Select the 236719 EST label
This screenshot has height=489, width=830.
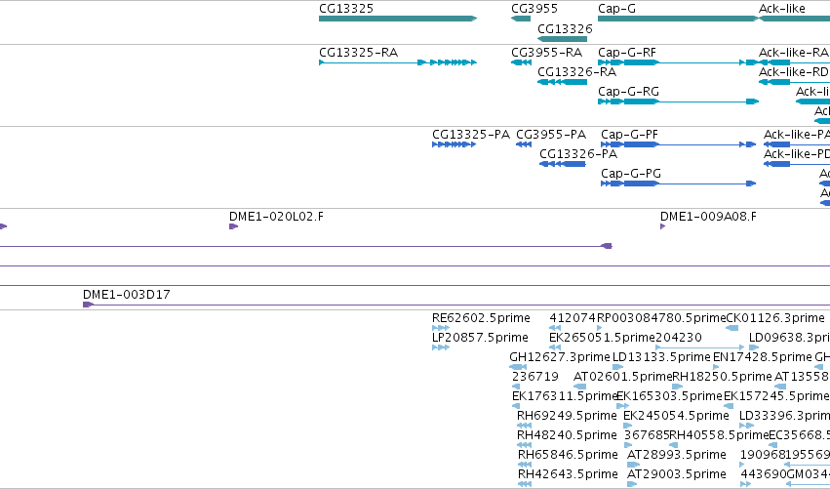point(535,377)
